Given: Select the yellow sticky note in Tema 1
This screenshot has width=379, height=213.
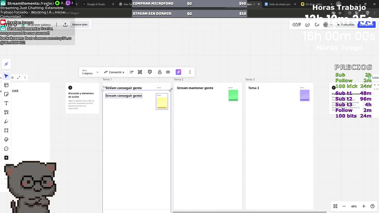Looking at the screenshot, I should pyautogui.click(x=162, y=102).
